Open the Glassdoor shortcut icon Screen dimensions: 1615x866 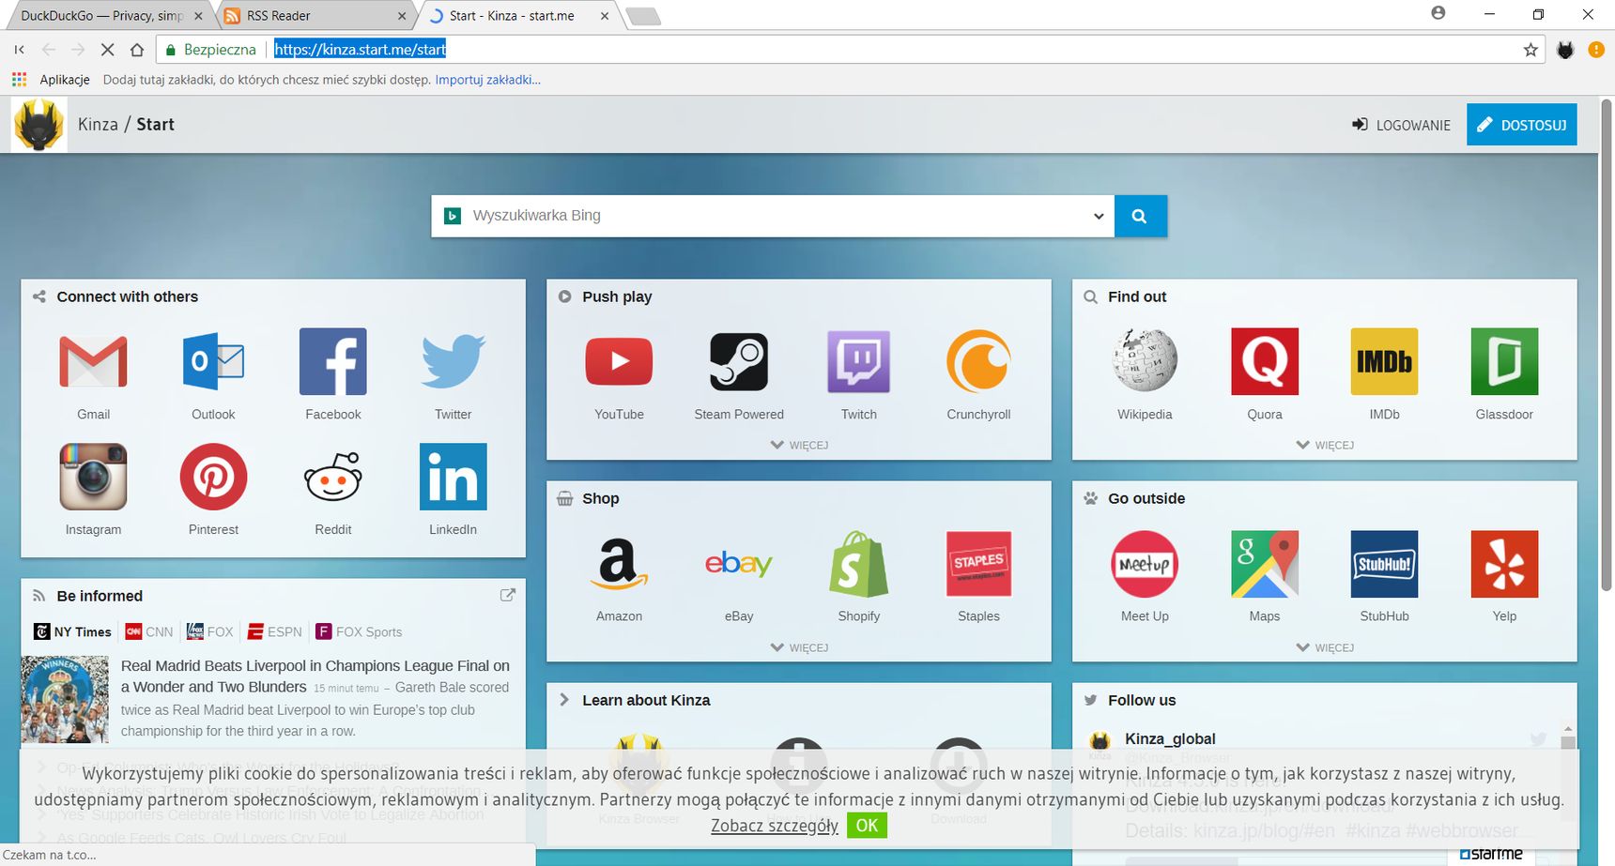pyautogui.click(x=1505, y=361)
